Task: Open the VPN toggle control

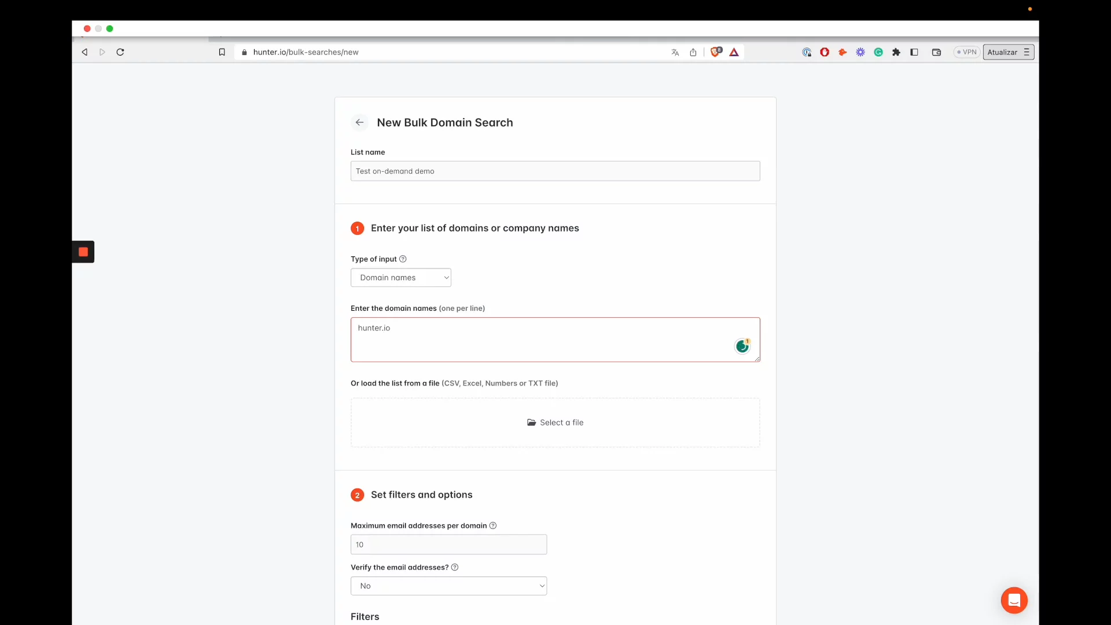Action: 966,52
